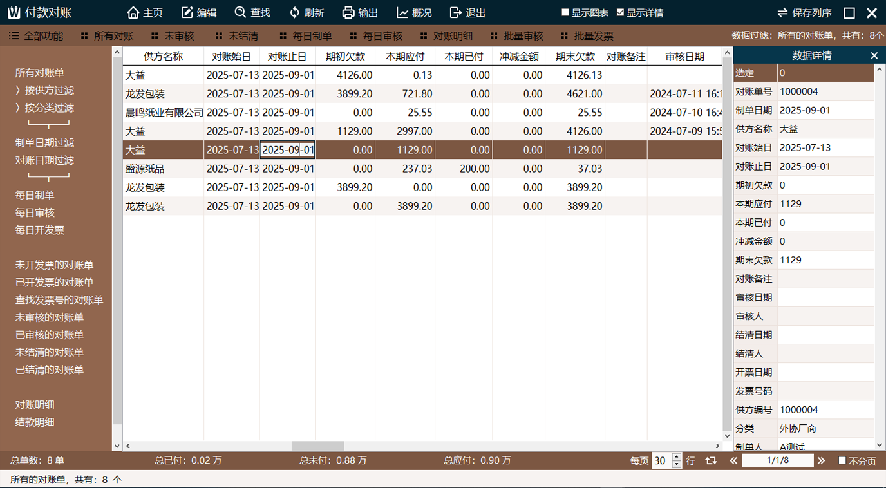Go to next page with » button
This screenshot has width=886, height=488.
[x=821, y=461]
